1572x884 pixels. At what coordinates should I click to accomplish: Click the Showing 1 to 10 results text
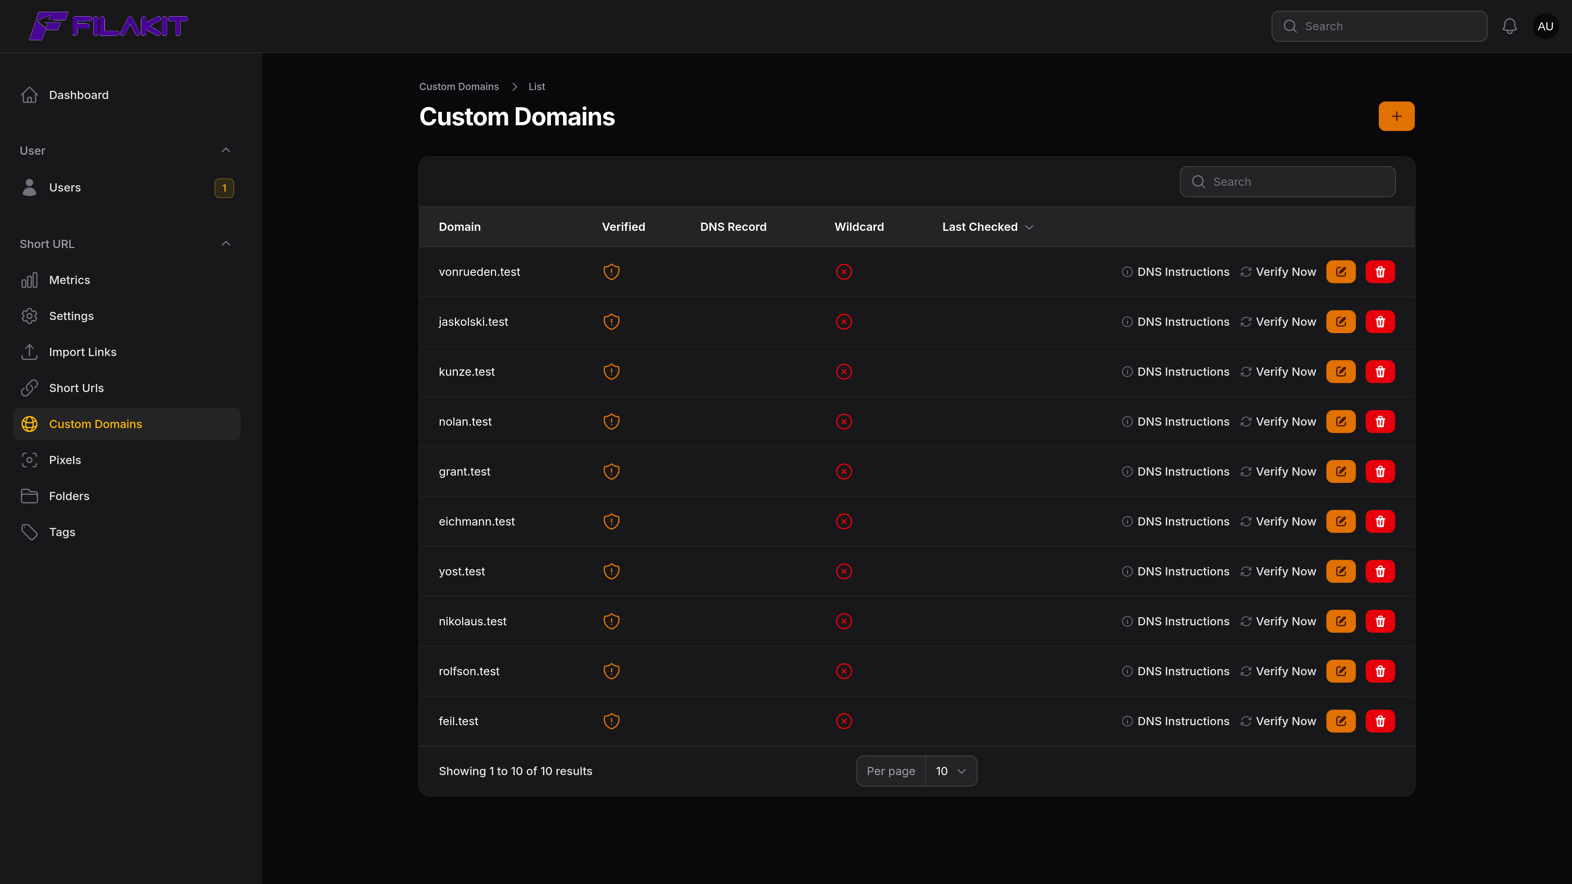[516, 771]
